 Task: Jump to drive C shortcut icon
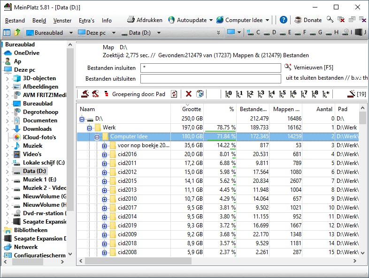(x=250, y=32)
